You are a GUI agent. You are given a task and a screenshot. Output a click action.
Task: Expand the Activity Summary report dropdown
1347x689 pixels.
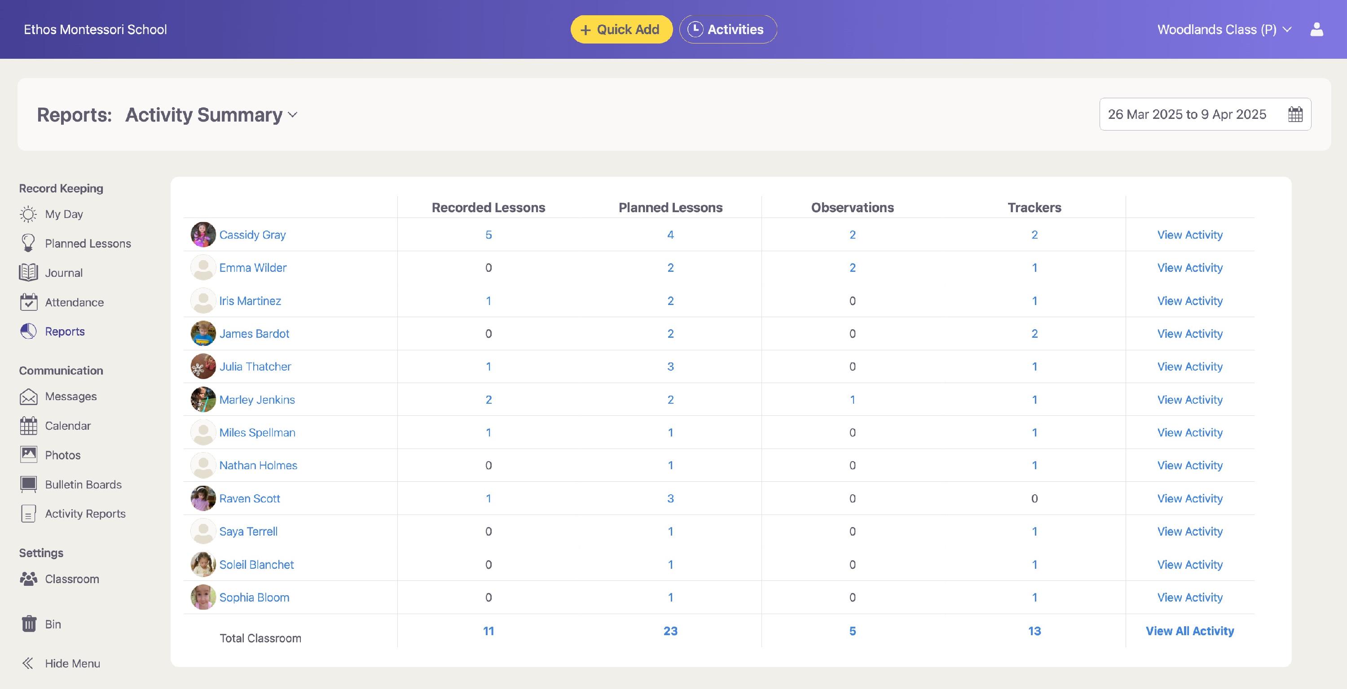[211, 115]
